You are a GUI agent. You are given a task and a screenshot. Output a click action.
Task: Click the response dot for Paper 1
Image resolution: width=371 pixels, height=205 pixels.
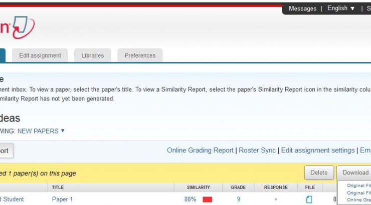(x=276, y=199)
